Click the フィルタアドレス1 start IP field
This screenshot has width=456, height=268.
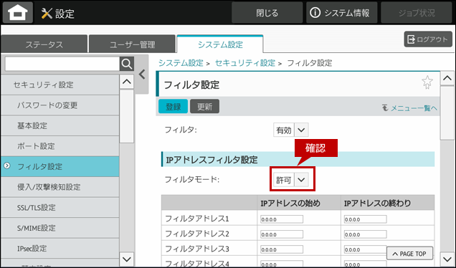pyautogui.click(x=282, y=219)
